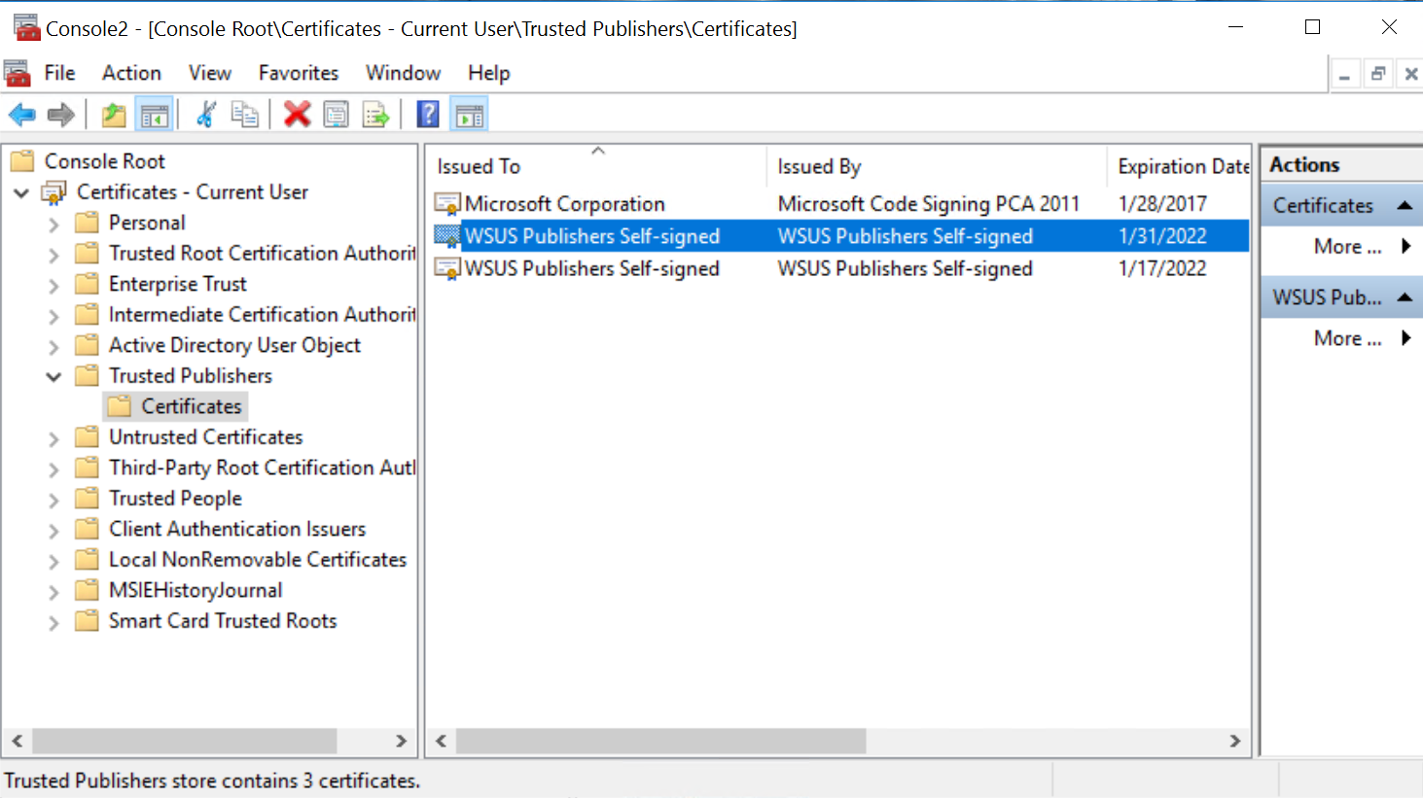Open the View menu
1423x798 pixels.
[210, 73]
